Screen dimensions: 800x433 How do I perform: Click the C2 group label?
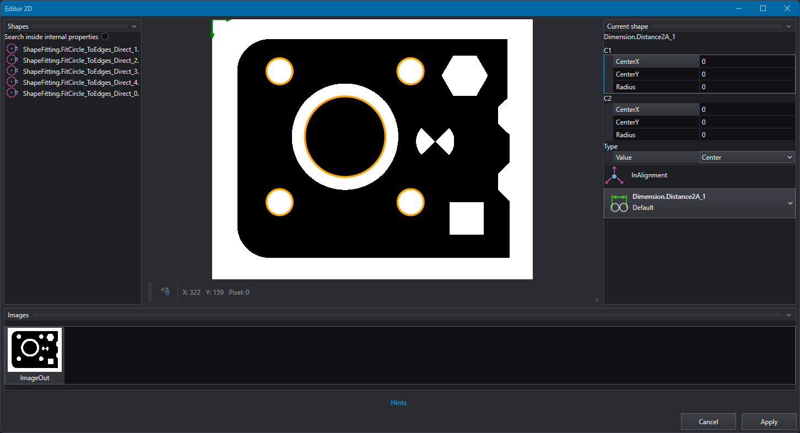coord(608,99)
